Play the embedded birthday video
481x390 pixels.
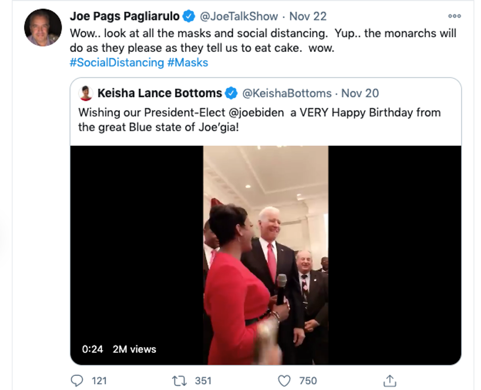[266, 255]
